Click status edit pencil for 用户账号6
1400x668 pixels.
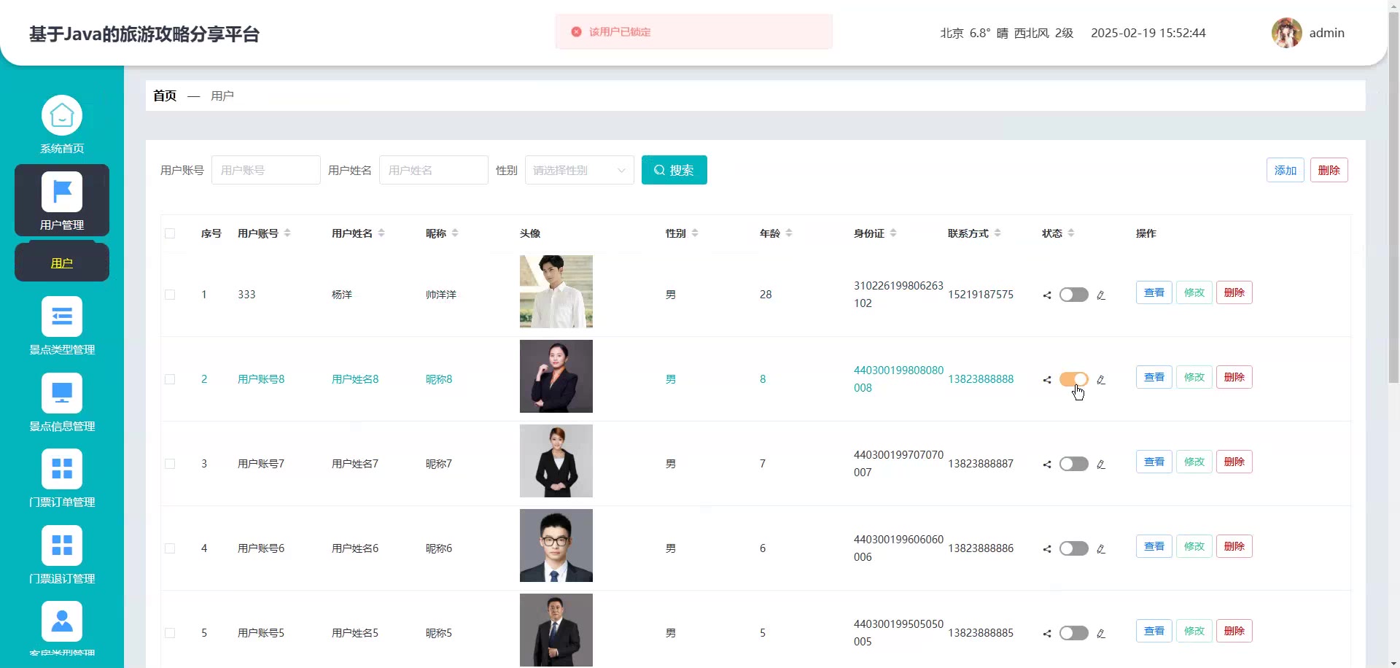point(1101,549)
